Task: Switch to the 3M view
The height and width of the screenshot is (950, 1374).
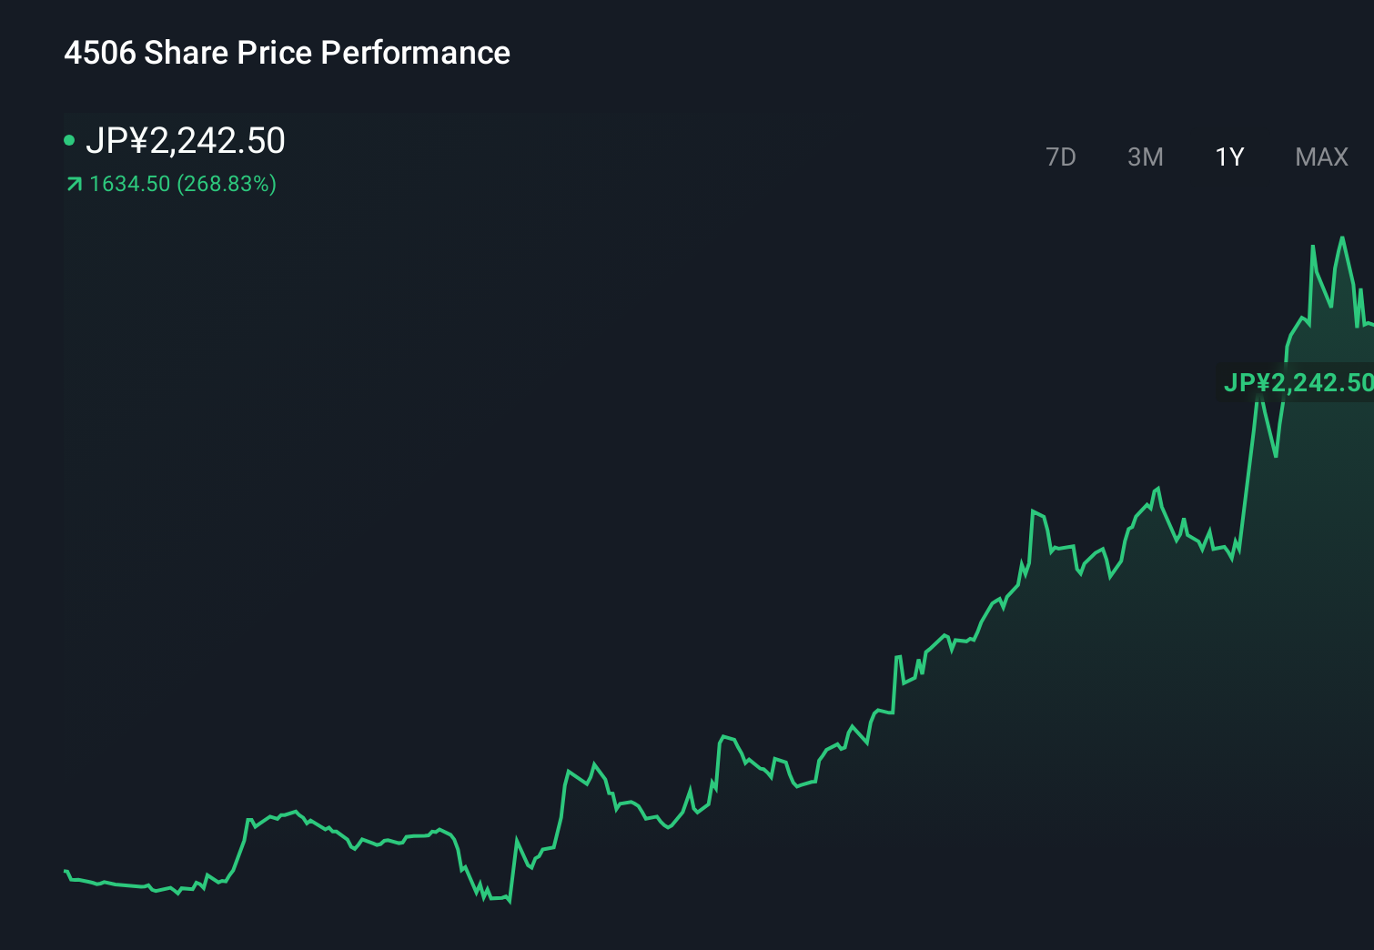Action: click(1145, 157)
